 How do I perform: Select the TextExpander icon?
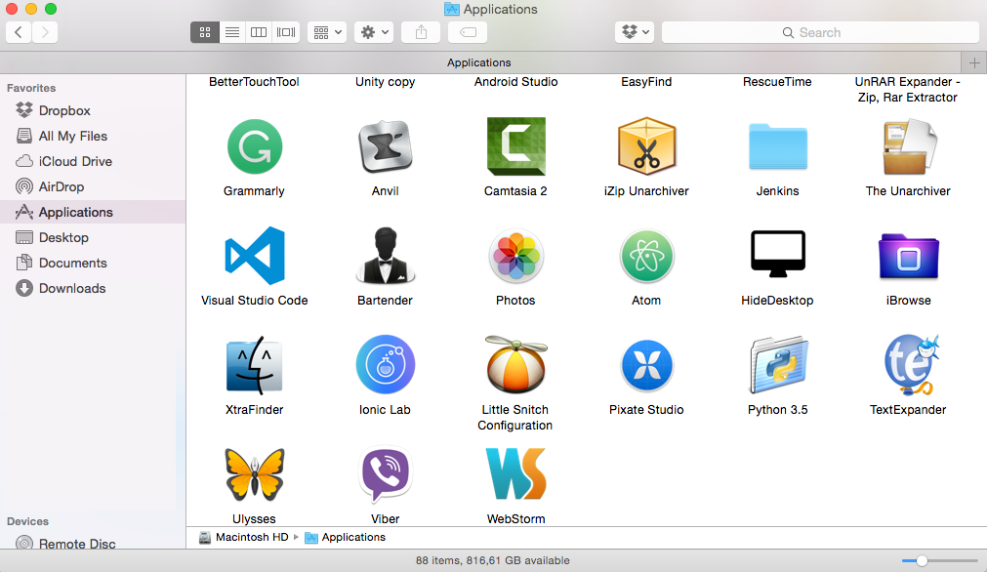click(910, 365)
